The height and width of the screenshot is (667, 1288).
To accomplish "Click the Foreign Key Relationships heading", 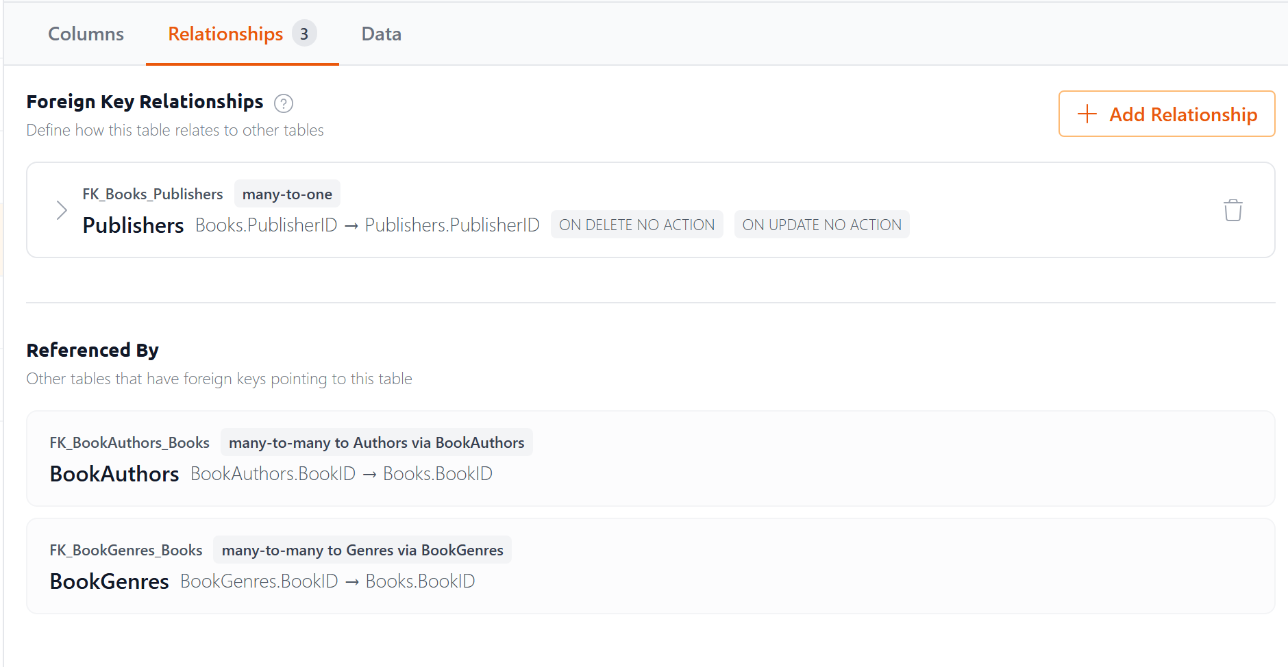I will click(145, 101).
